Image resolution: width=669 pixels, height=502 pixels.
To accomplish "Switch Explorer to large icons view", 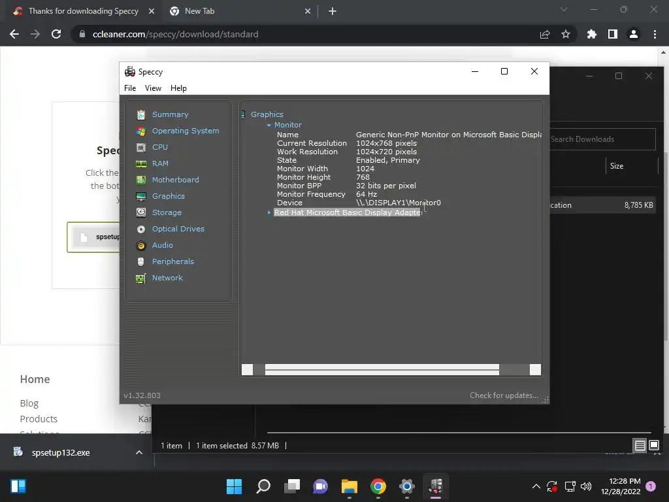I will 654,446.
